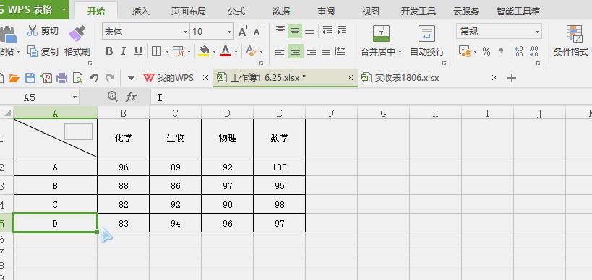This screenshot has height=280, width=592.
Task: Cut selection with the 剪切 scissors button
Action: coord(43,31)
